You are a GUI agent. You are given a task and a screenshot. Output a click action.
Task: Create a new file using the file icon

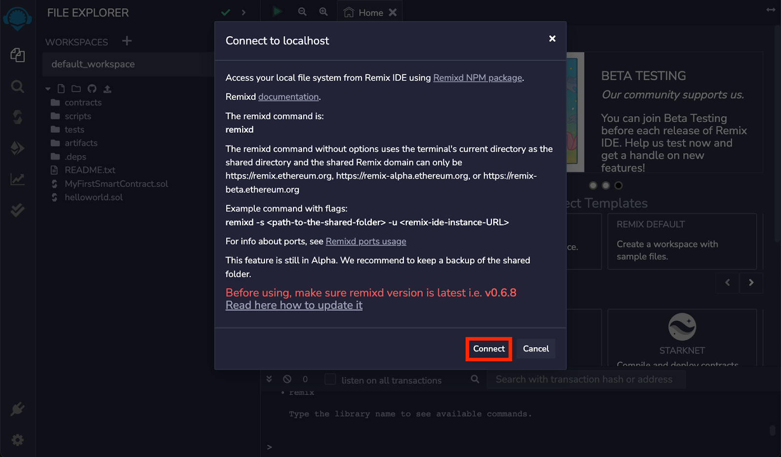(x=61, y=89)
